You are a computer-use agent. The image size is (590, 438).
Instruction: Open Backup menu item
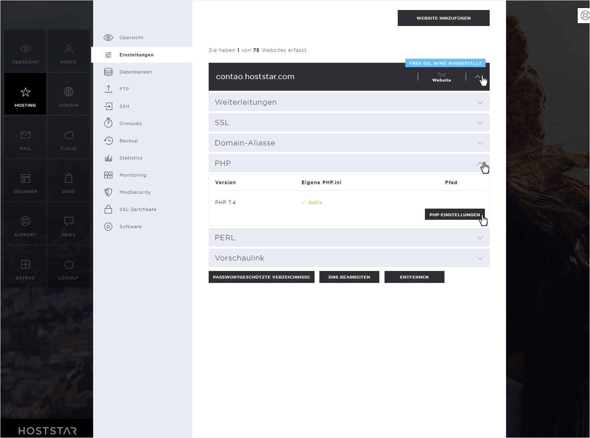pos(128,141)
